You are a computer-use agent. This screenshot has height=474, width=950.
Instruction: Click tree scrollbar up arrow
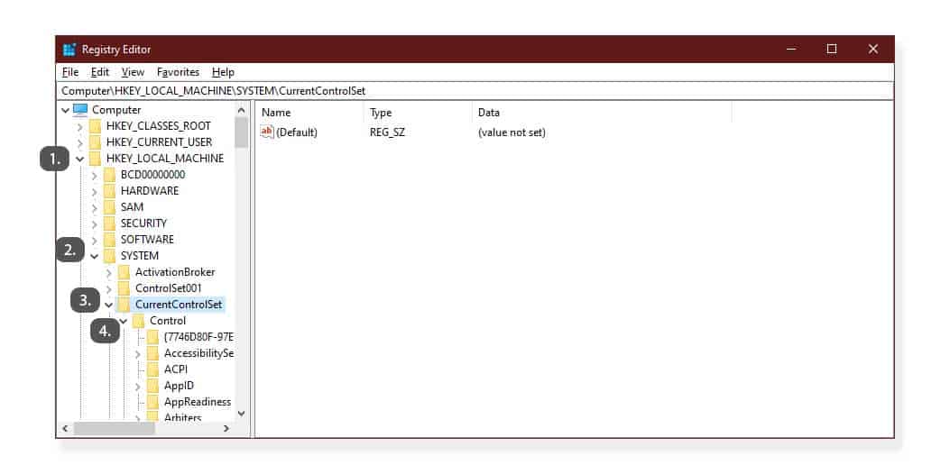click(241, 110)
